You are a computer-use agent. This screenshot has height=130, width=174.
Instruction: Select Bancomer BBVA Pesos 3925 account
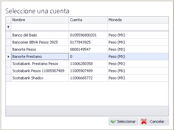click(x=87, y=42)
